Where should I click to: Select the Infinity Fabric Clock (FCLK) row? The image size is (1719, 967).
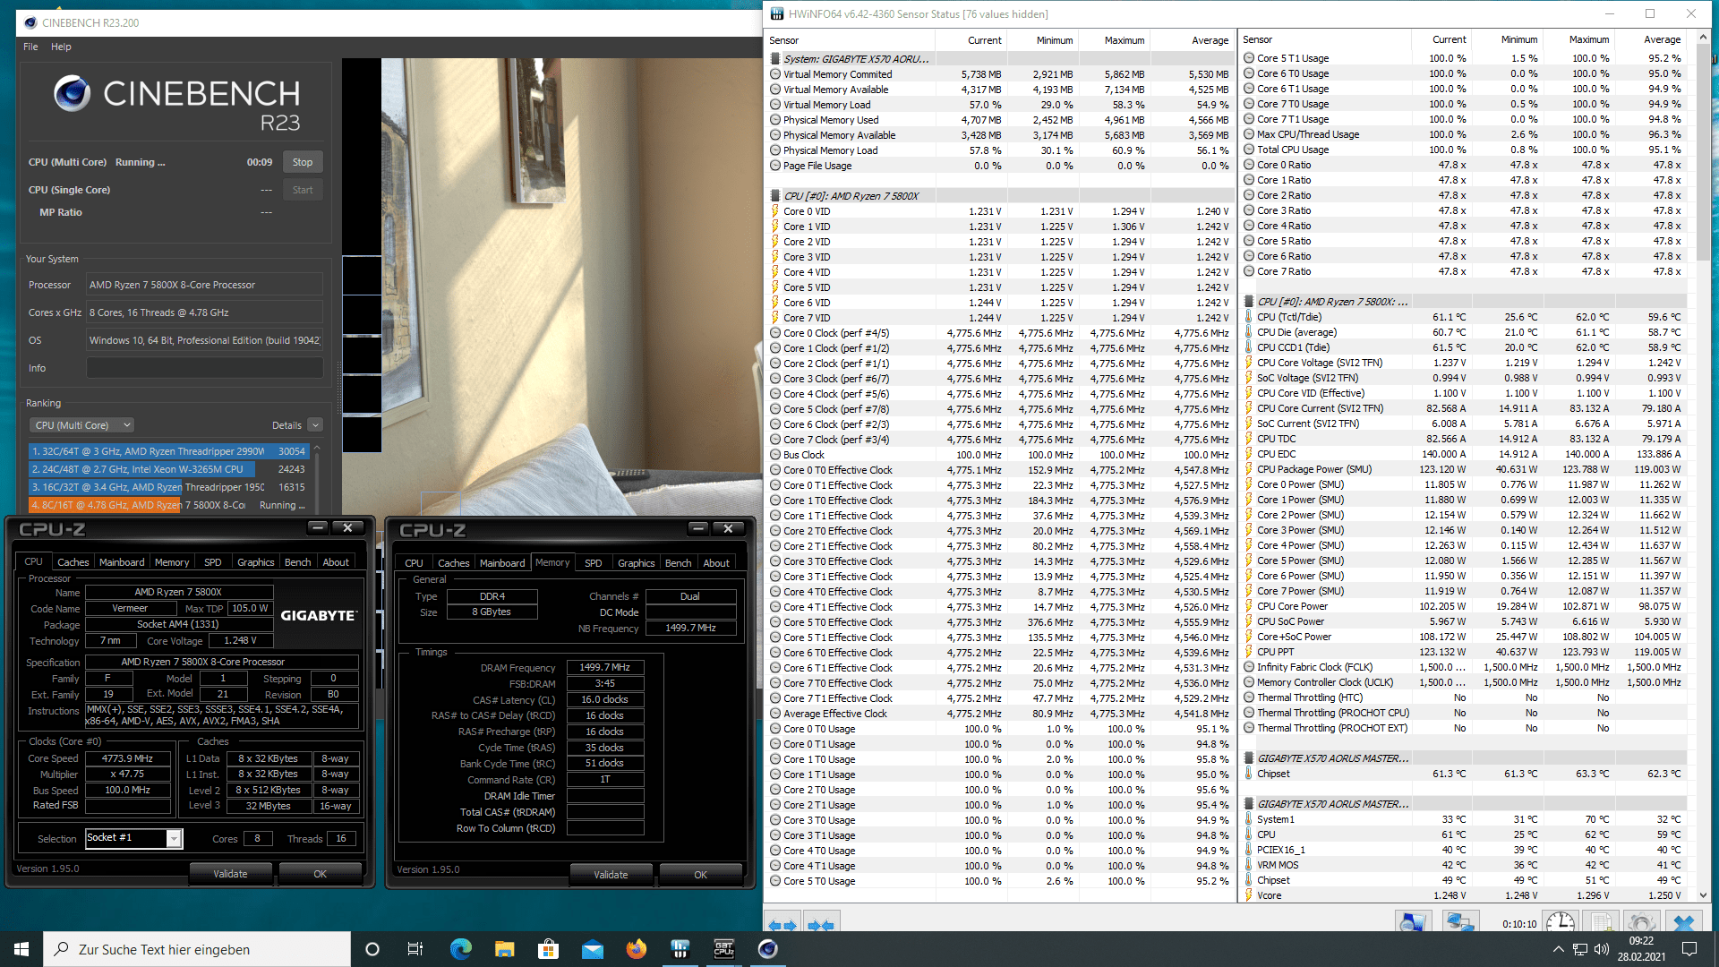1465,667
